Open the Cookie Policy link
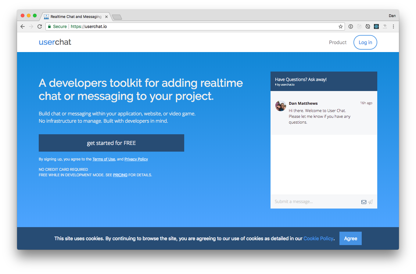Viewport: 416px width, 274px height. click(318, 238)
